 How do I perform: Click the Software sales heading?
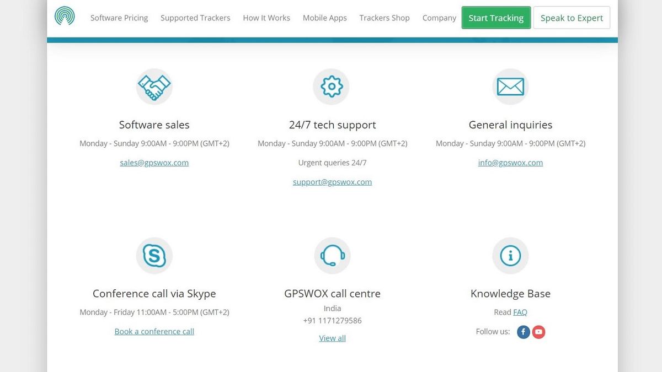154,125
